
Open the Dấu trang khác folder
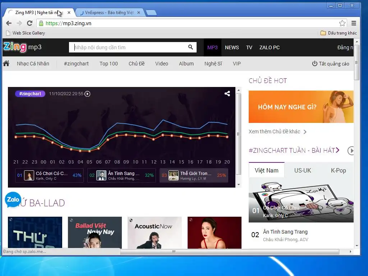[339, 33]
